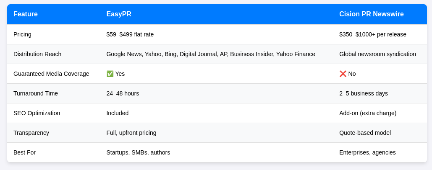Click the Full, upfront pricing cell
The height and width of the screenshot is (170, 432).
(131, 133)
